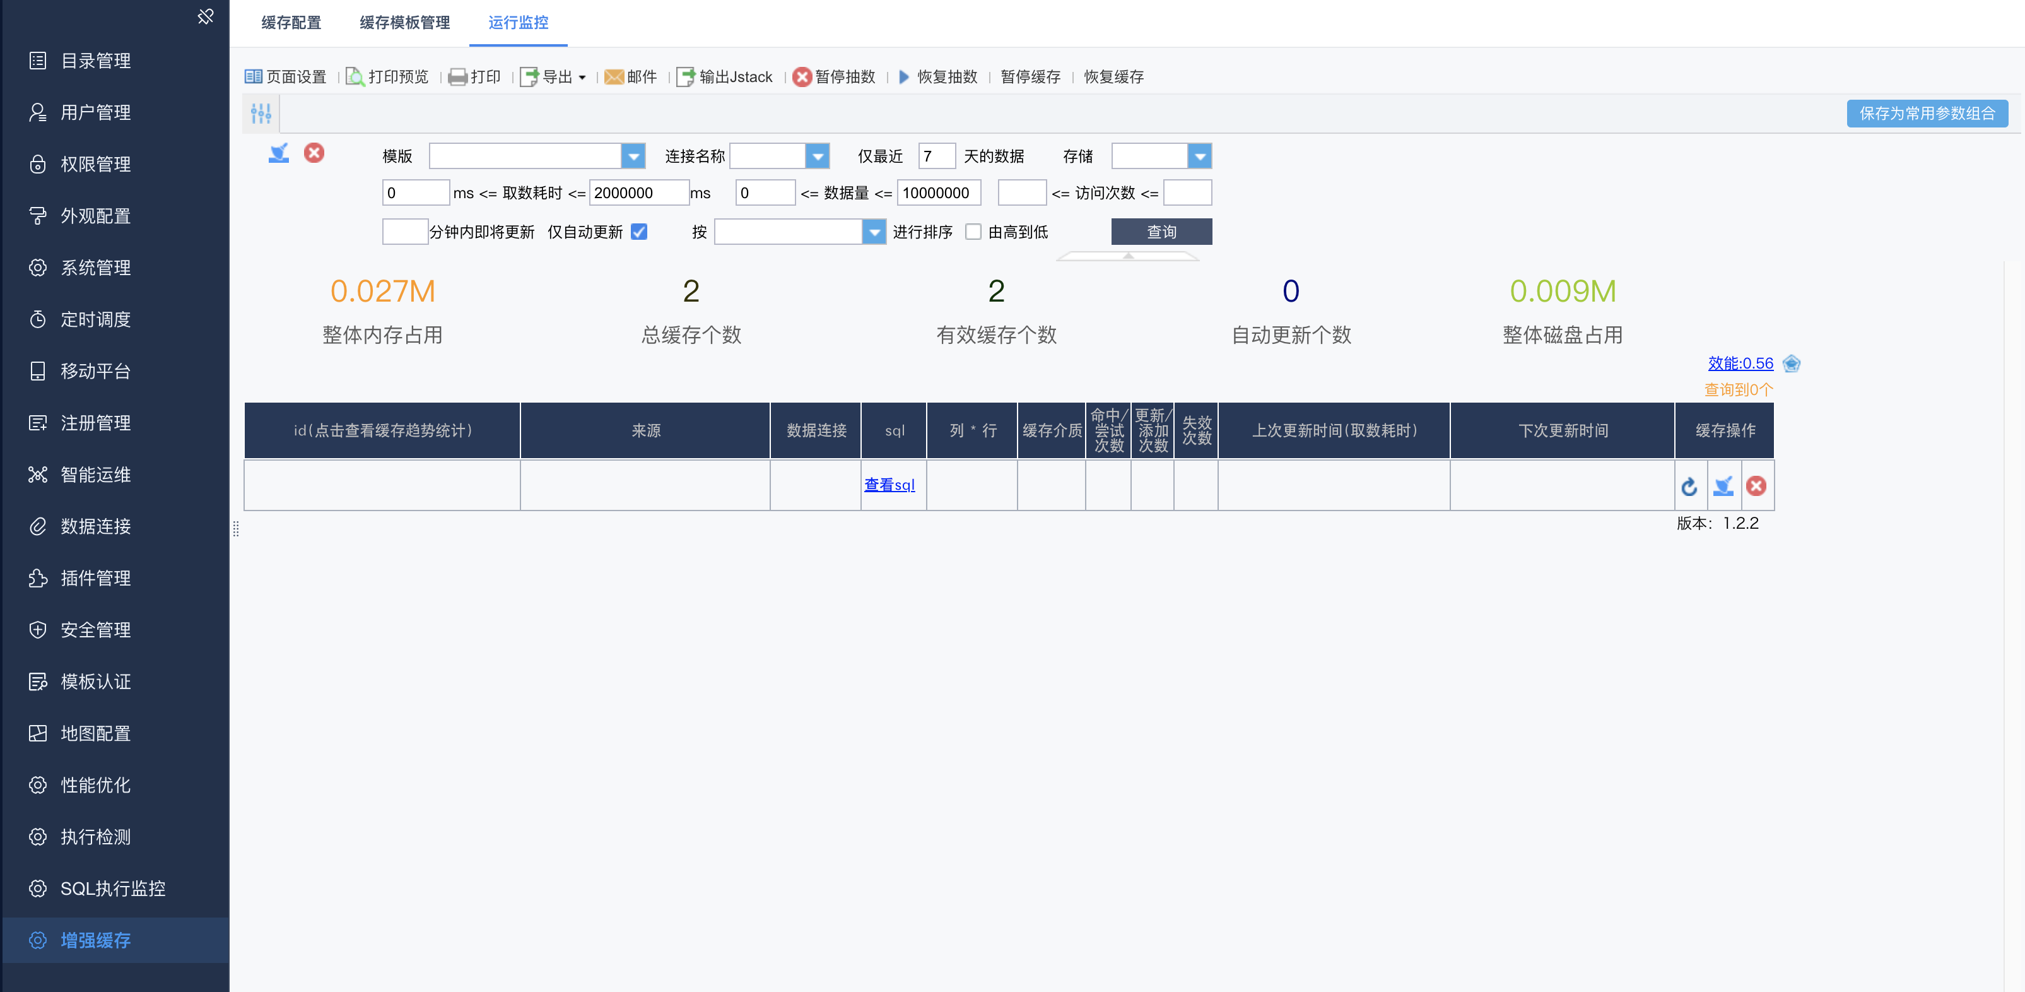Collapse the parameter panel using the arrow handle
The height and width of the screenshot is (992, 2025).
(1128, 256)
